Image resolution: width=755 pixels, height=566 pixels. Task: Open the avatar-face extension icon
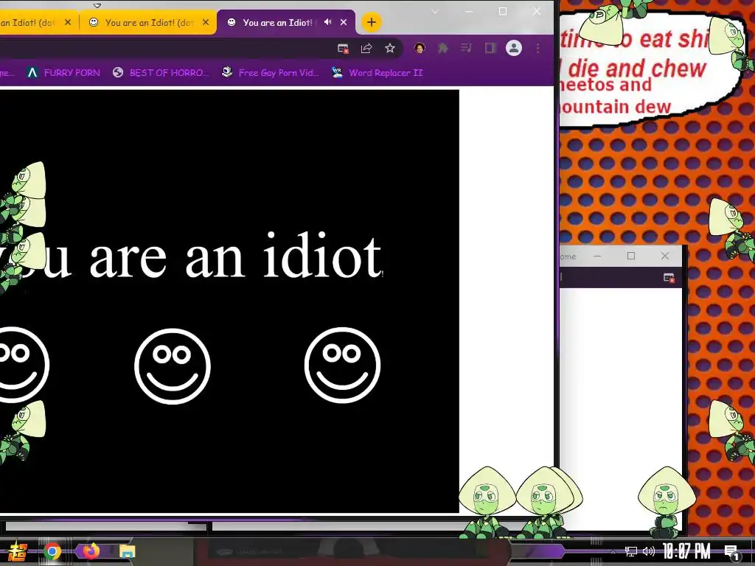coord(420,48)
